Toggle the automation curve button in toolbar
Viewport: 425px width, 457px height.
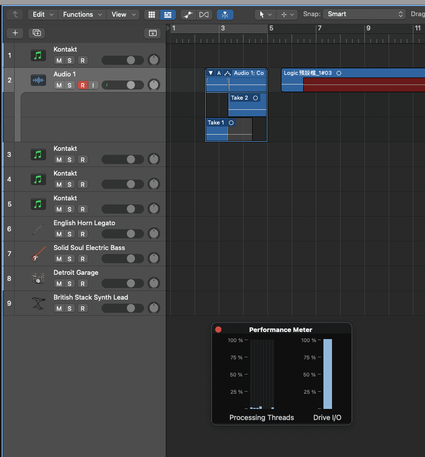coord(188,15)
